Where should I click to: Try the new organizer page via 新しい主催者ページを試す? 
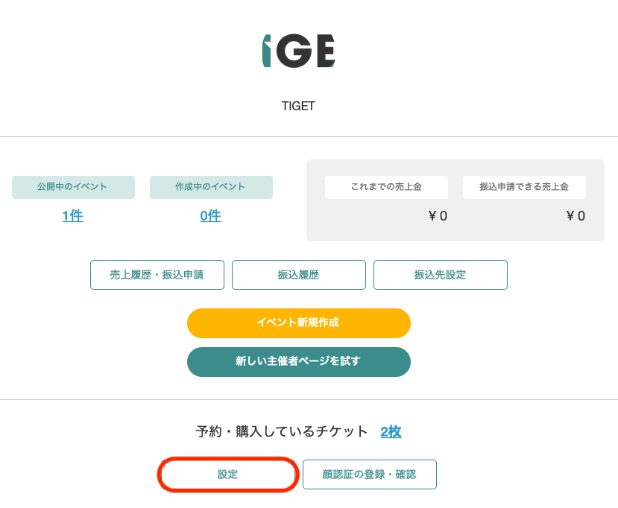(298, 361)
